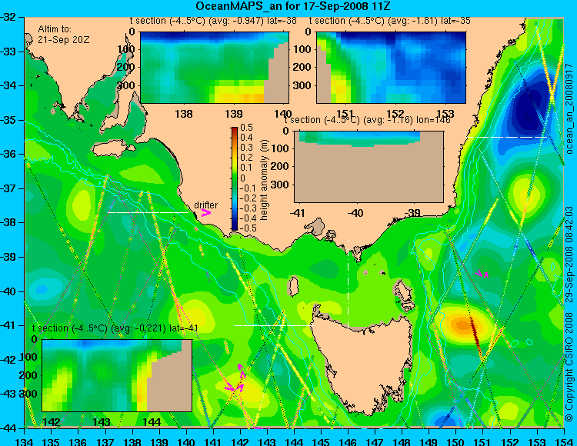Click the 0.3 tick on the color bar
The image size is (577, 446).
tap(246, 148)
